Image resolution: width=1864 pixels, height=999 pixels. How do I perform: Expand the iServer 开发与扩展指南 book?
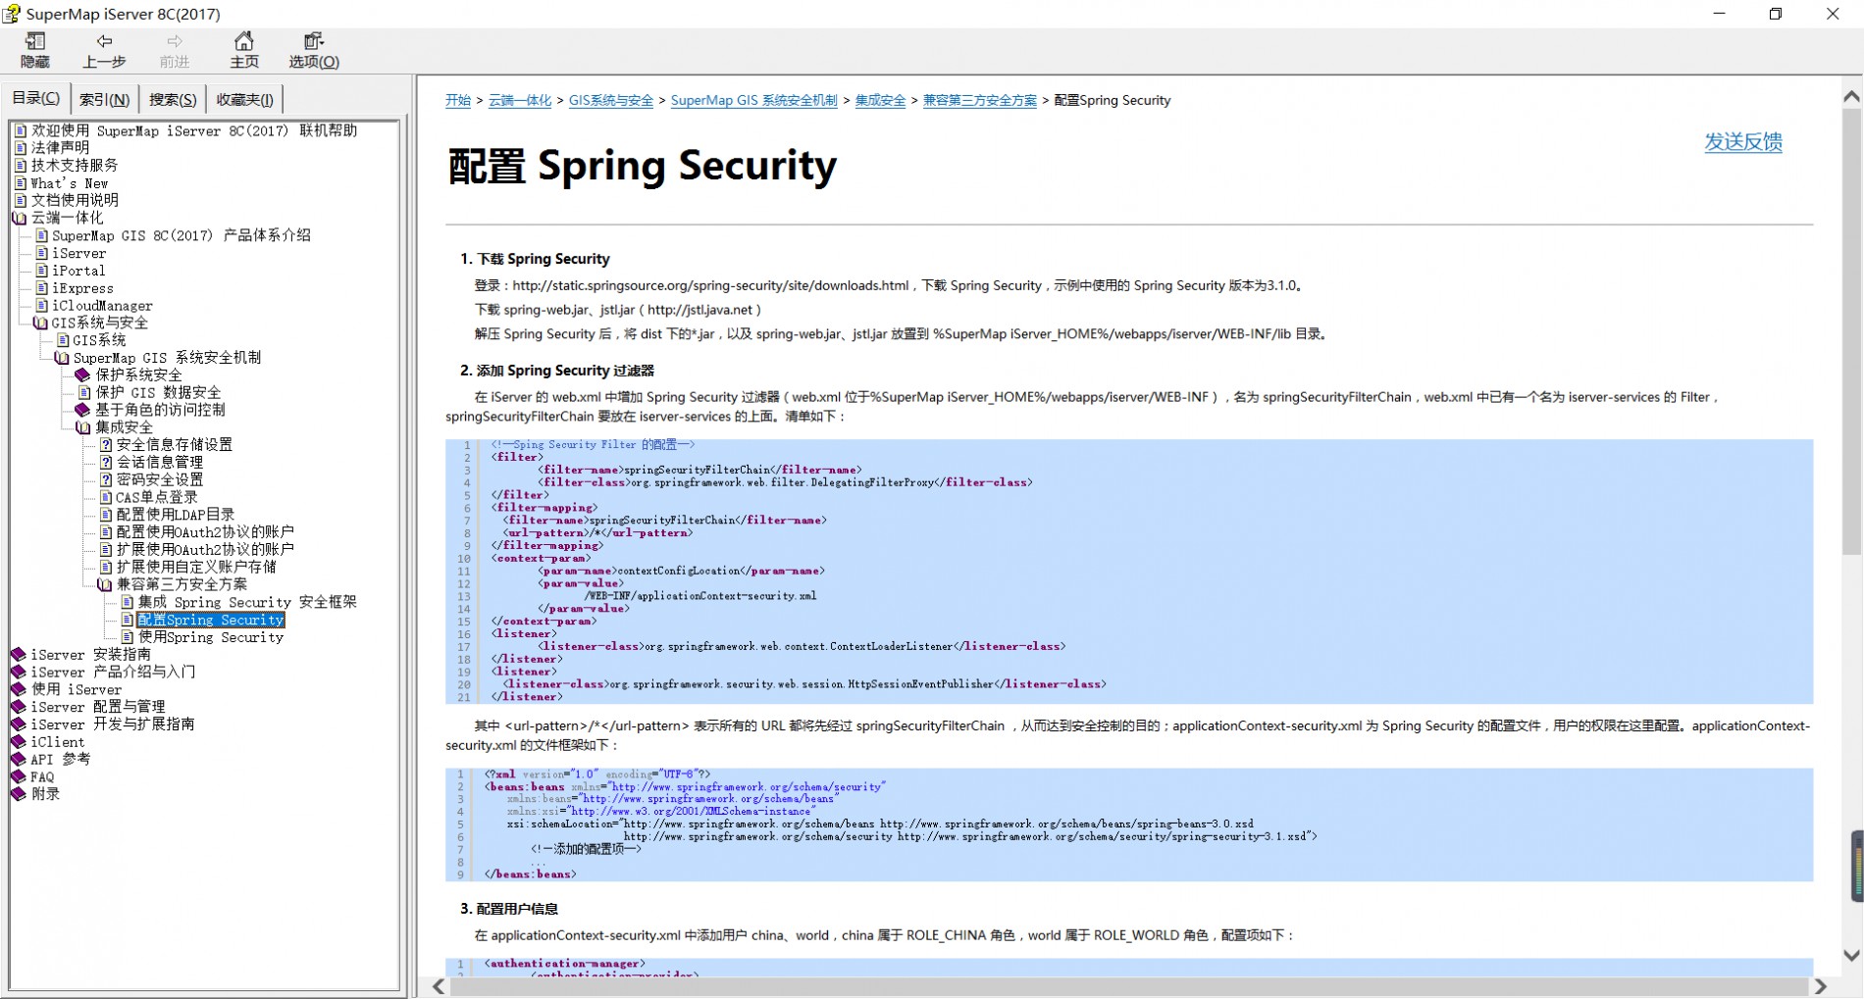tap(19, 724)
